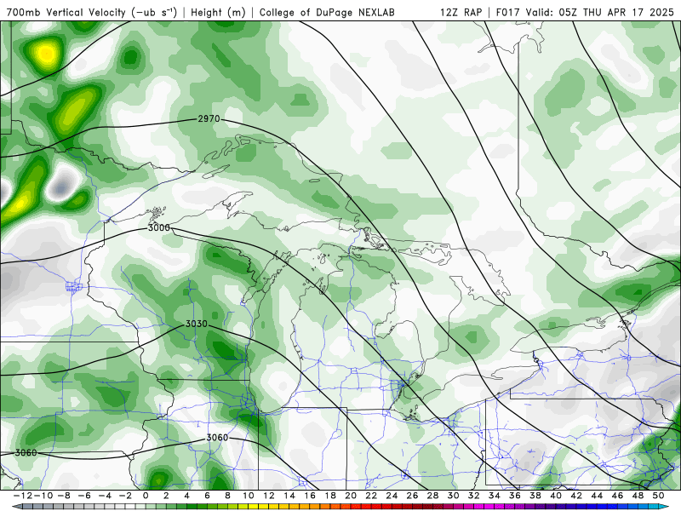Click the -2 colorbar value
The height and width of the screenshot is (511, 681).
click(x=125, y=496)
